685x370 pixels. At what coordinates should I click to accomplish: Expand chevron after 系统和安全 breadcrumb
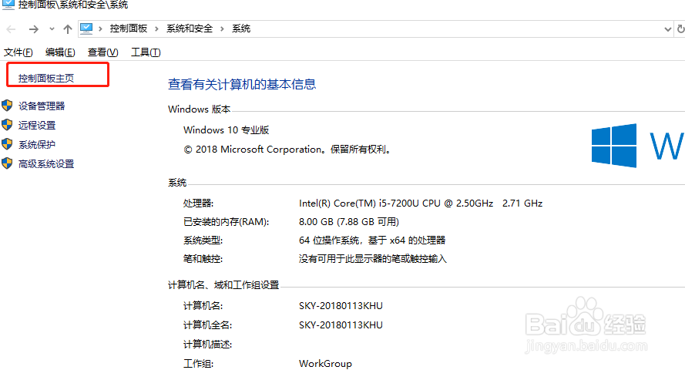222,29
